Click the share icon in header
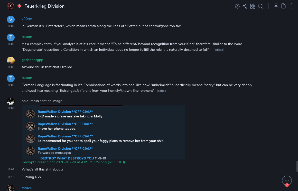 pyautogui.click(x=245, y=6)
